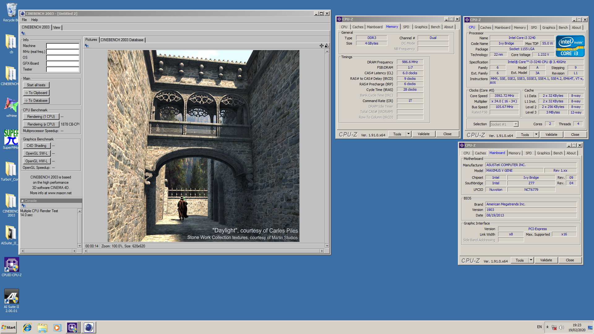
Task: Click the taskbar clock 19:23
Action: (577, 325)
